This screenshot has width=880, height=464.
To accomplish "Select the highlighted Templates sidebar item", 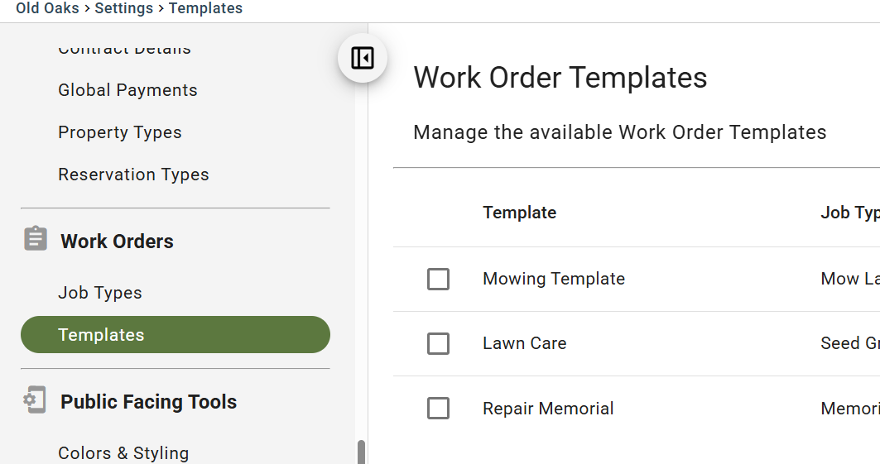I will coord(176,334).
